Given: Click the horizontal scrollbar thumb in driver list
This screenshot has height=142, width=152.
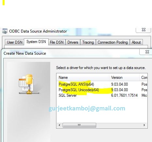Looking at the screenshot, I should (x=79, y=125).
